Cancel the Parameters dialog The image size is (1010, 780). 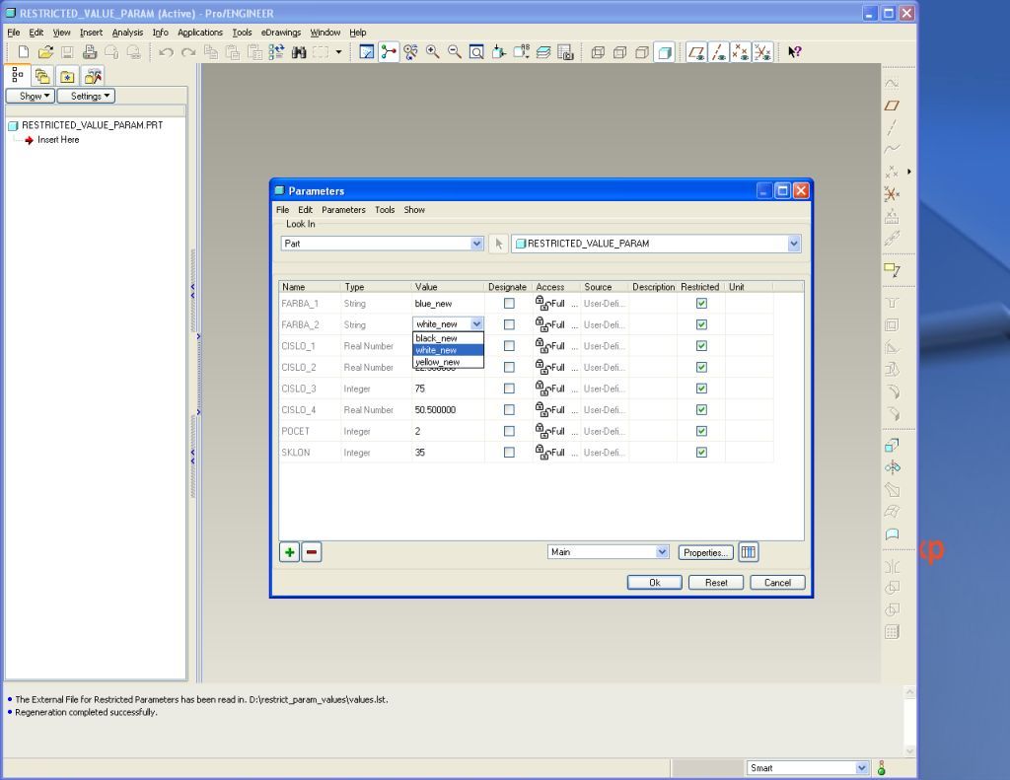pos(777,582)
